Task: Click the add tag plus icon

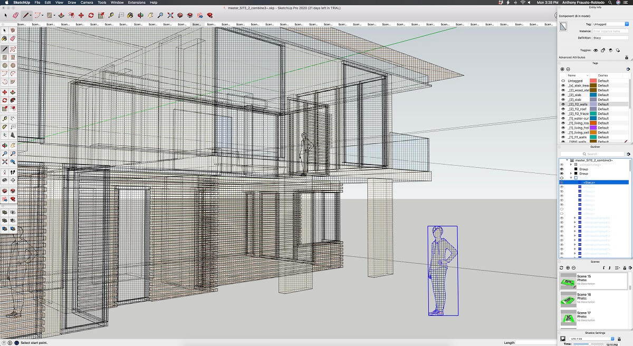Action: [x=562, y=69]
